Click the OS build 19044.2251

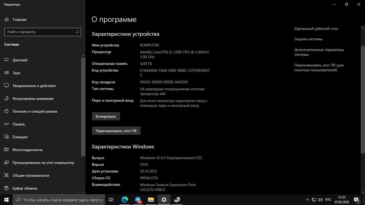[x=149, y=178]
